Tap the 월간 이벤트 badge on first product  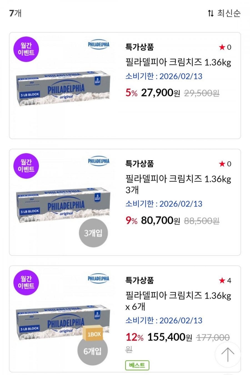pos(26,49)
